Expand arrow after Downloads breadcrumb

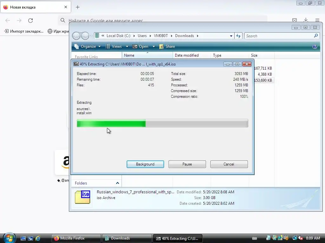click(x=197, y=36)
